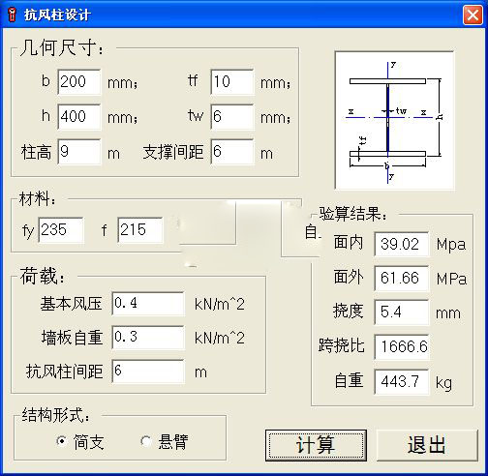Click the 抗风柱间距 label text

click(64, 372)
